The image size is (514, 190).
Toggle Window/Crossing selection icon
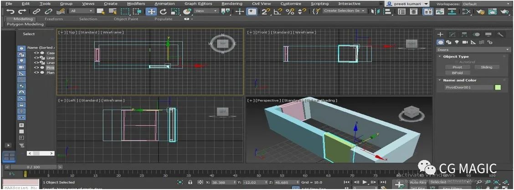(x=137, y=11)
